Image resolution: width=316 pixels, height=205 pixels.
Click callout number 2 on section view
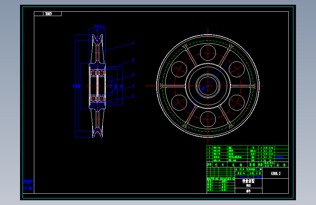click(x=133, y=59)
